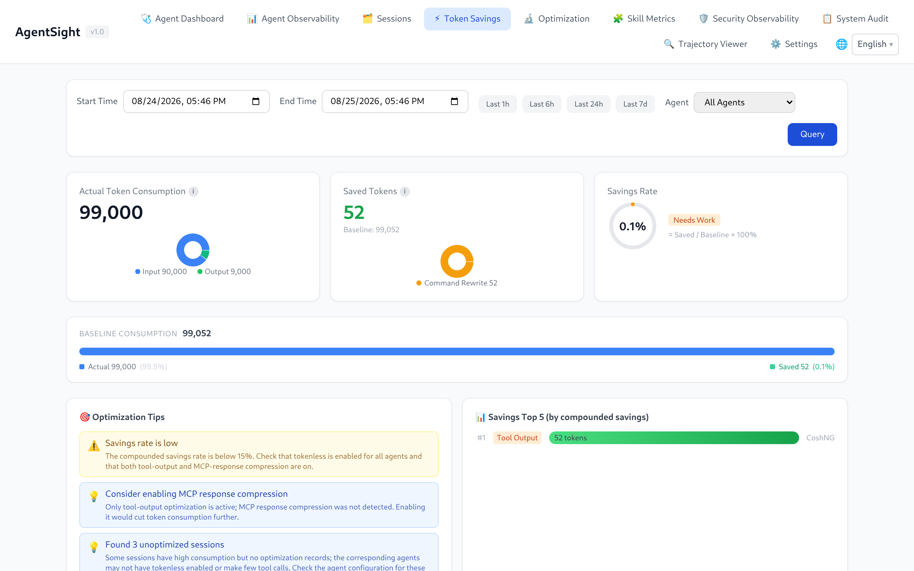Open Settings page
The width and height of the screenshot is (914, 571).
pos(794,44)
